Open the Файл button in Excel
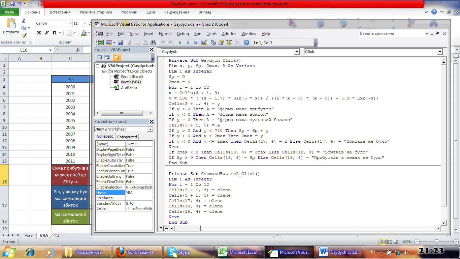The width and height of the screenshot is (460, 259). 9,12
